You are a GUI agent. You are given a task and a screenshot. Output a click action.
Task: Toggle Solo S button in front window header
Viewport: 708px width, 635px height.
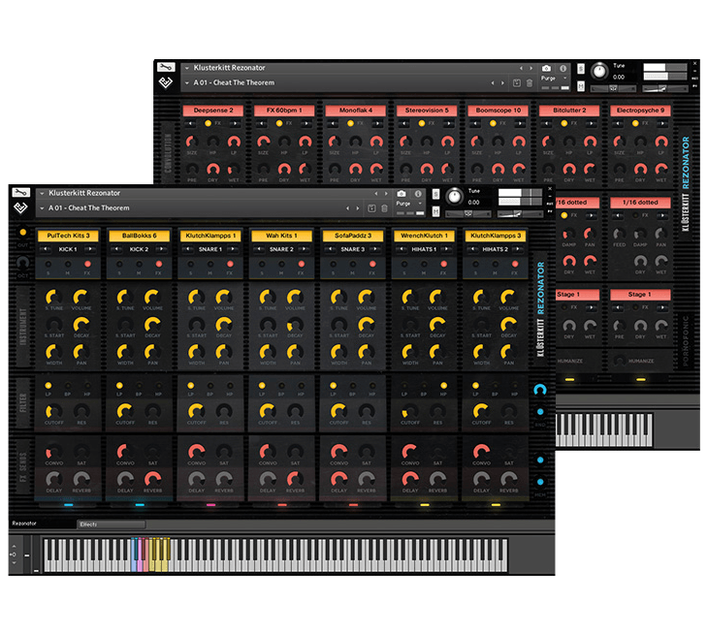coord(435,194)
